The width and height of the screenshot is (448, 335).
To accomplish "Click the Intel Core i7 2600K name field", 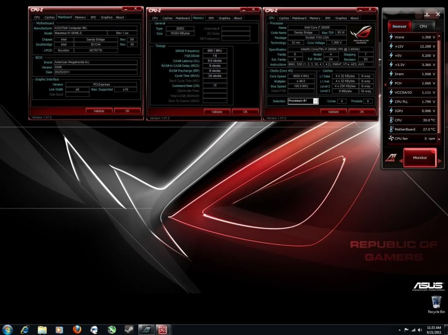I will click(x=317, y=28).
